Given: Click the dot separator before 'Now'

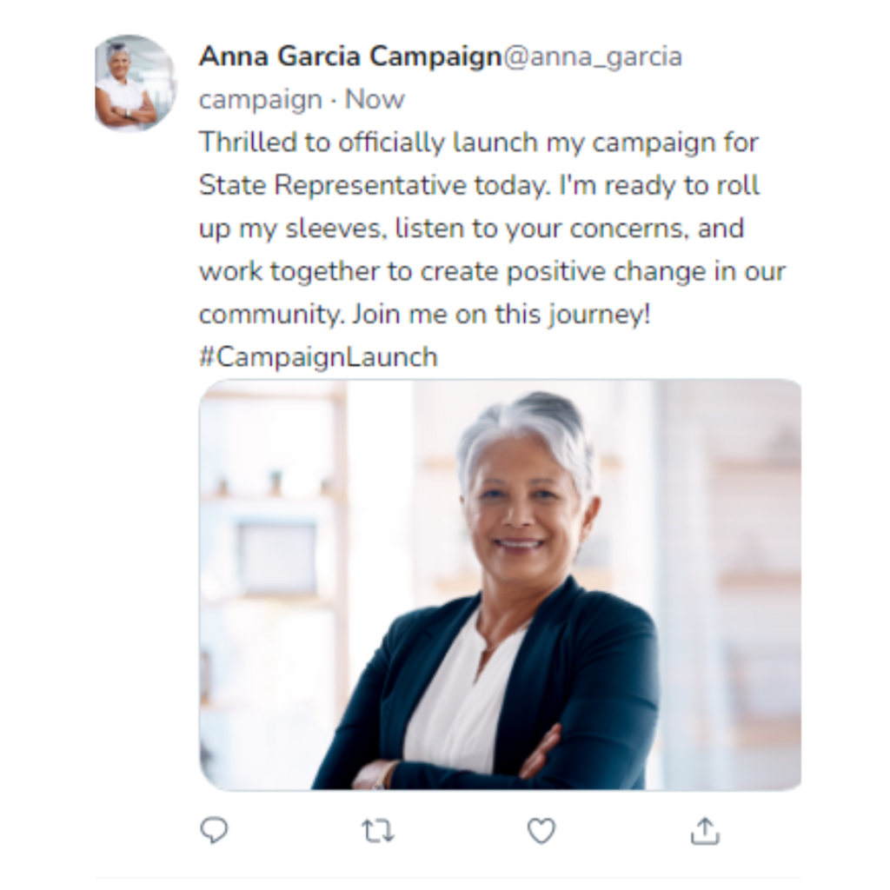Looking at the screenshot, I should [x=333, y=101].
